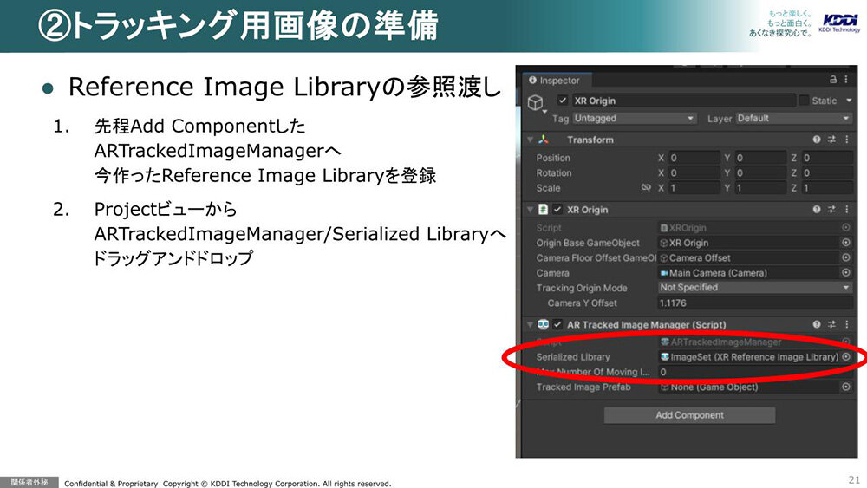867x488 pixels.
Task: Disable the AR Tracked Image Manager component checkbox
Action: (557, 325)
